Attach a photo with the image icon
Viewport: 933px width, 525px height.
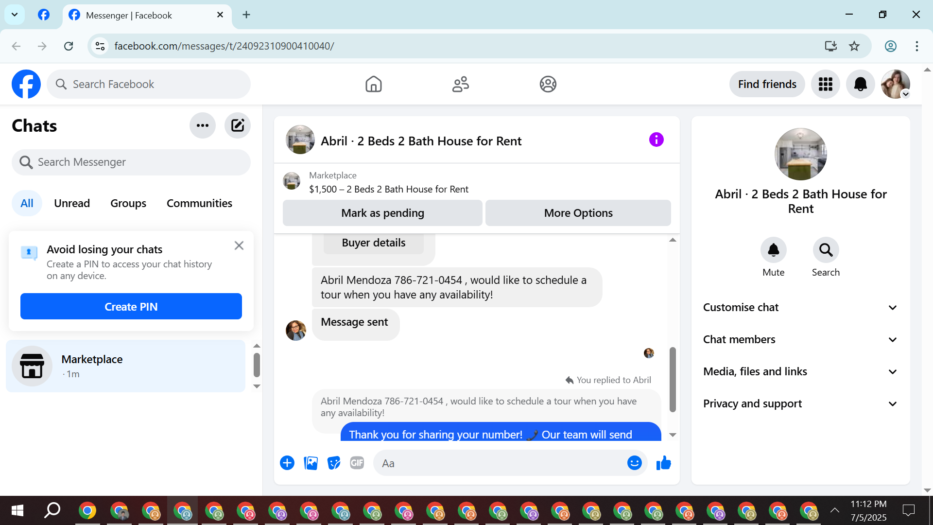pos(311,463)
